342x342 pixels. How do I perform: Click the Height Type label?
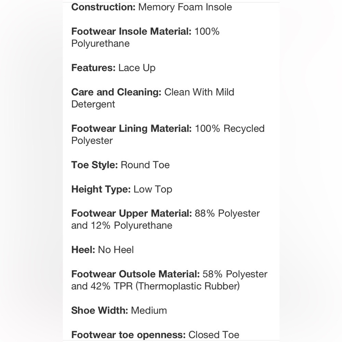[101, 189]
